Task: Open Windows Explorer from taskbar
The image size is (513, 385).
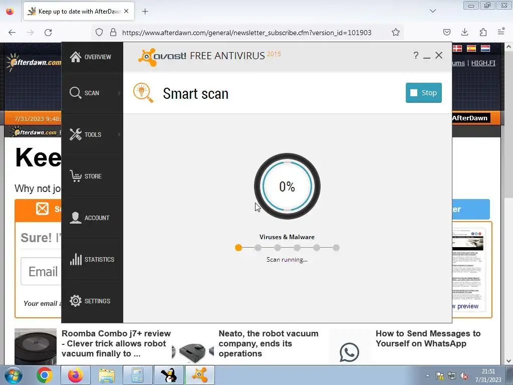Action: [107, 375]
